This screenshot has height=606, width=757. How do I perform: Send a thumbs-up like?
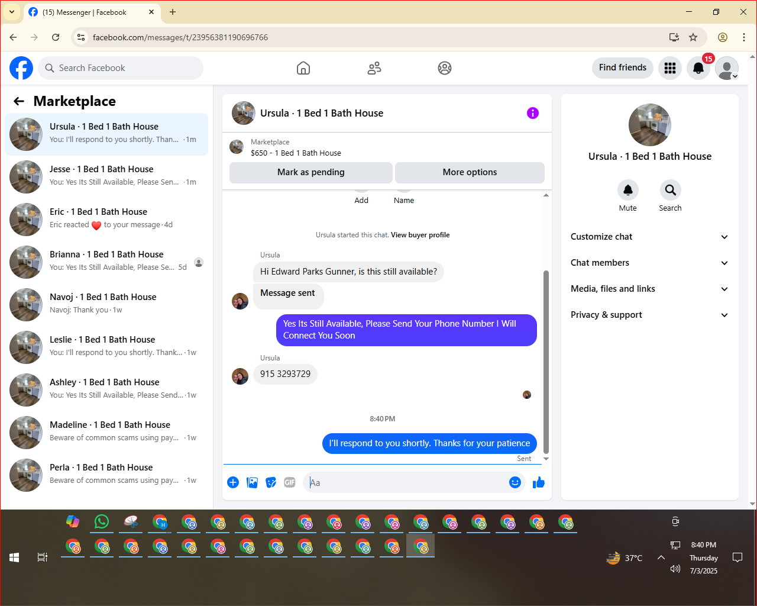pyautogui.click(x=539, y=482)
